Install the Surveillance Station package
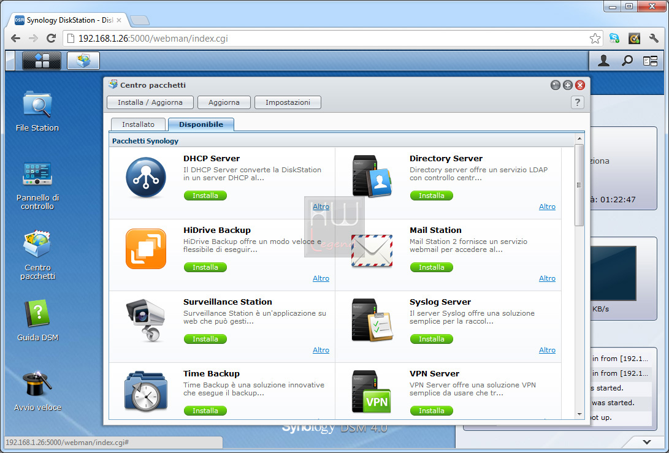The height and width of the screenshot is (453, 669). pos(205,339)
